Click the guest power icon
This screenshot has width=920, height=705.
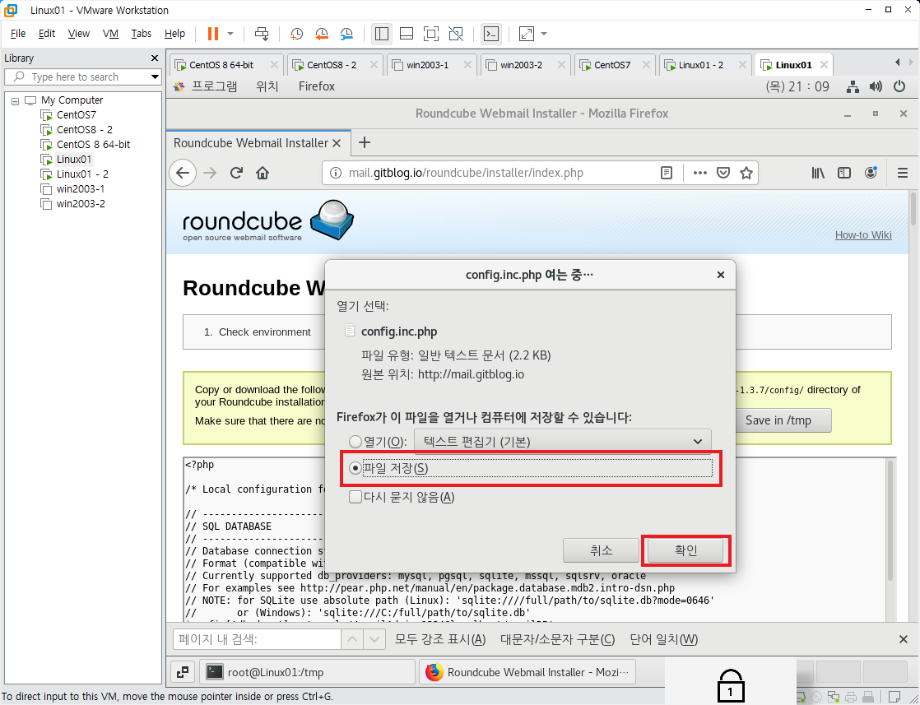click(899, 87)
